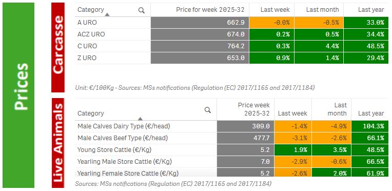392x191 pixels.
Task: Open search icon in Carcasse Category header
Action: point(142,10)
